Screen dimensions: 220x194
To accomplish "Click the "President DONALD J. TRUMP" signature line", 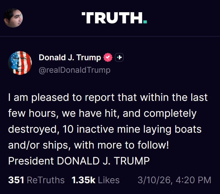I will (79, 161).
